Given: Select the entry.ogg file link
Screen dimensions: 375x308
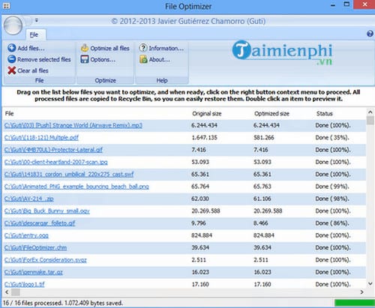Looking at the screenshot, I should (26, 235).
